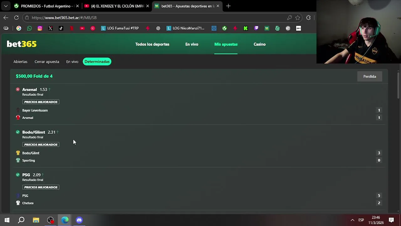Click the Bodo/Glimt yellow shirt icon
The width and height of the screenshot is (401, 226).
click(x=18, y=153)
